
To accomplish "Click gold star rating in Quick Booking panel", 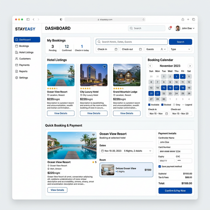I will (x=93, y=162).
